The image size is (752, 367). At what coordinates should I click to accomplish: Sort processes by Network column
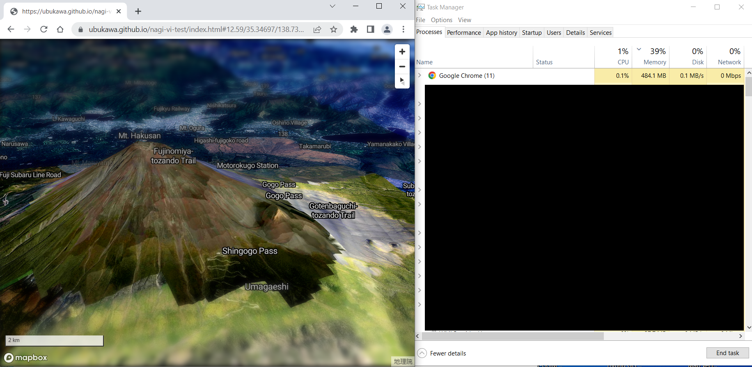725,57
